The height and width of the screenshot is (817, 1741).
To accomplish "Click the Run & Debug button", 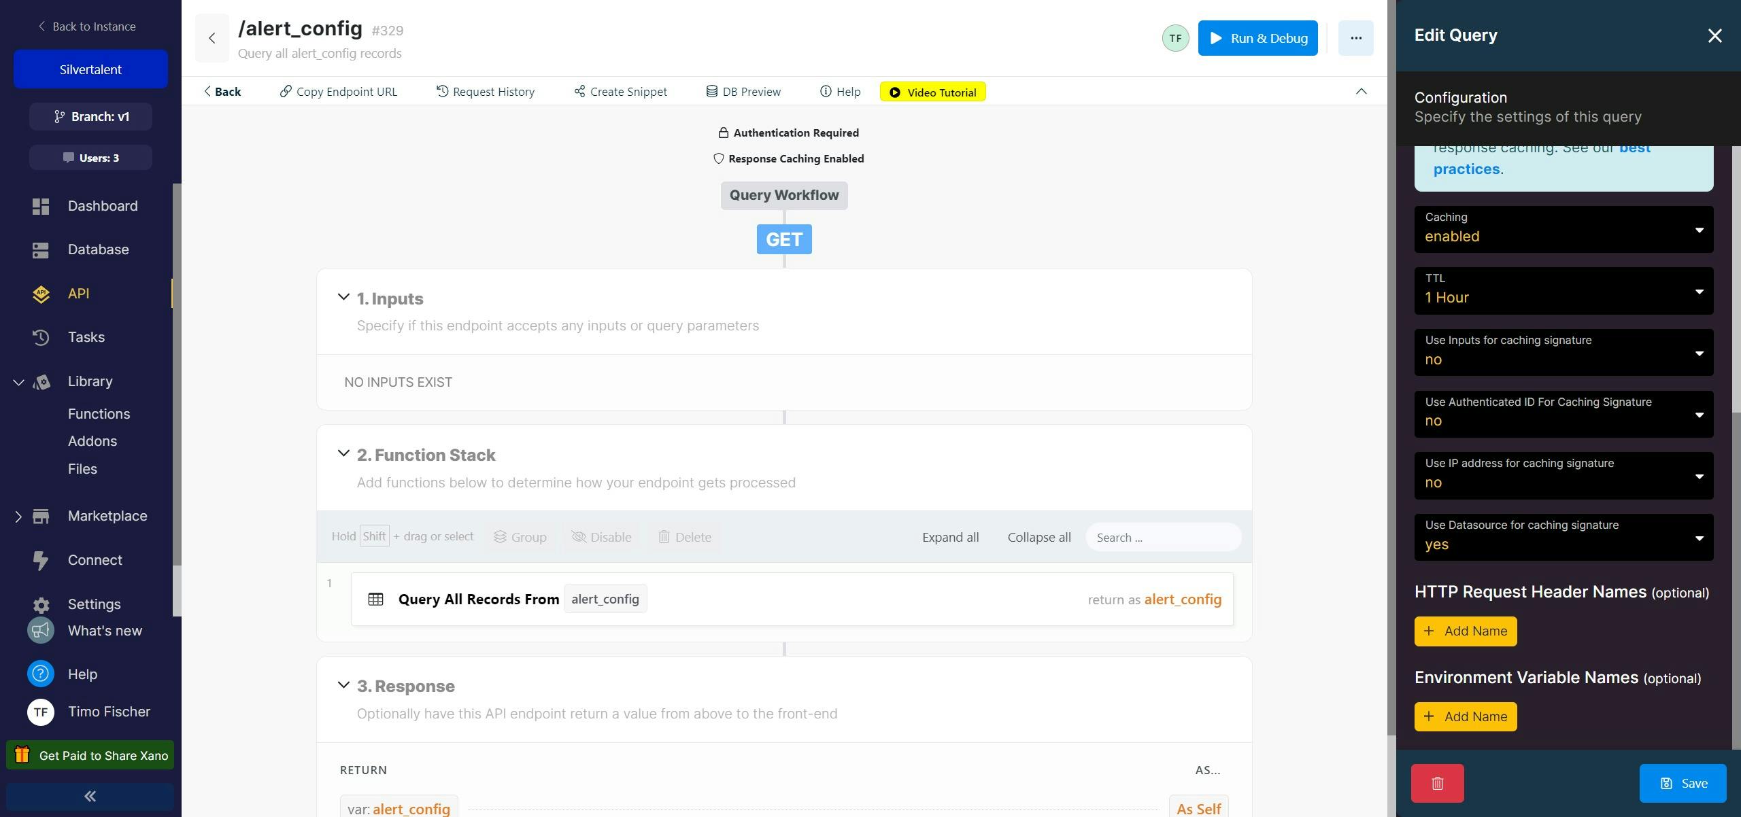I will pos(1257,38).
